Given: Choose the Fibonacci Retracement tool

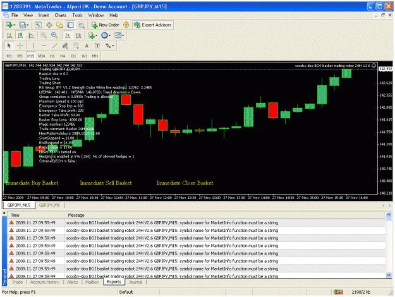Looking at the screenshot, I should point(76,45).
